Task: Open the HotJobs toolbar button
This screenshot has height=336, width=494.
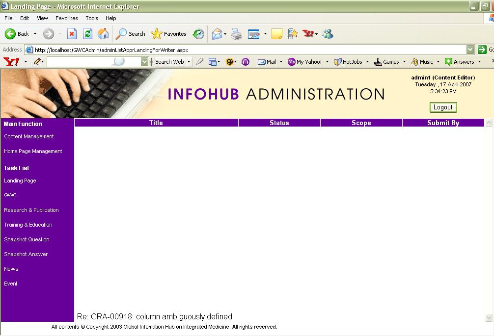Action: [x=348, y=62]
